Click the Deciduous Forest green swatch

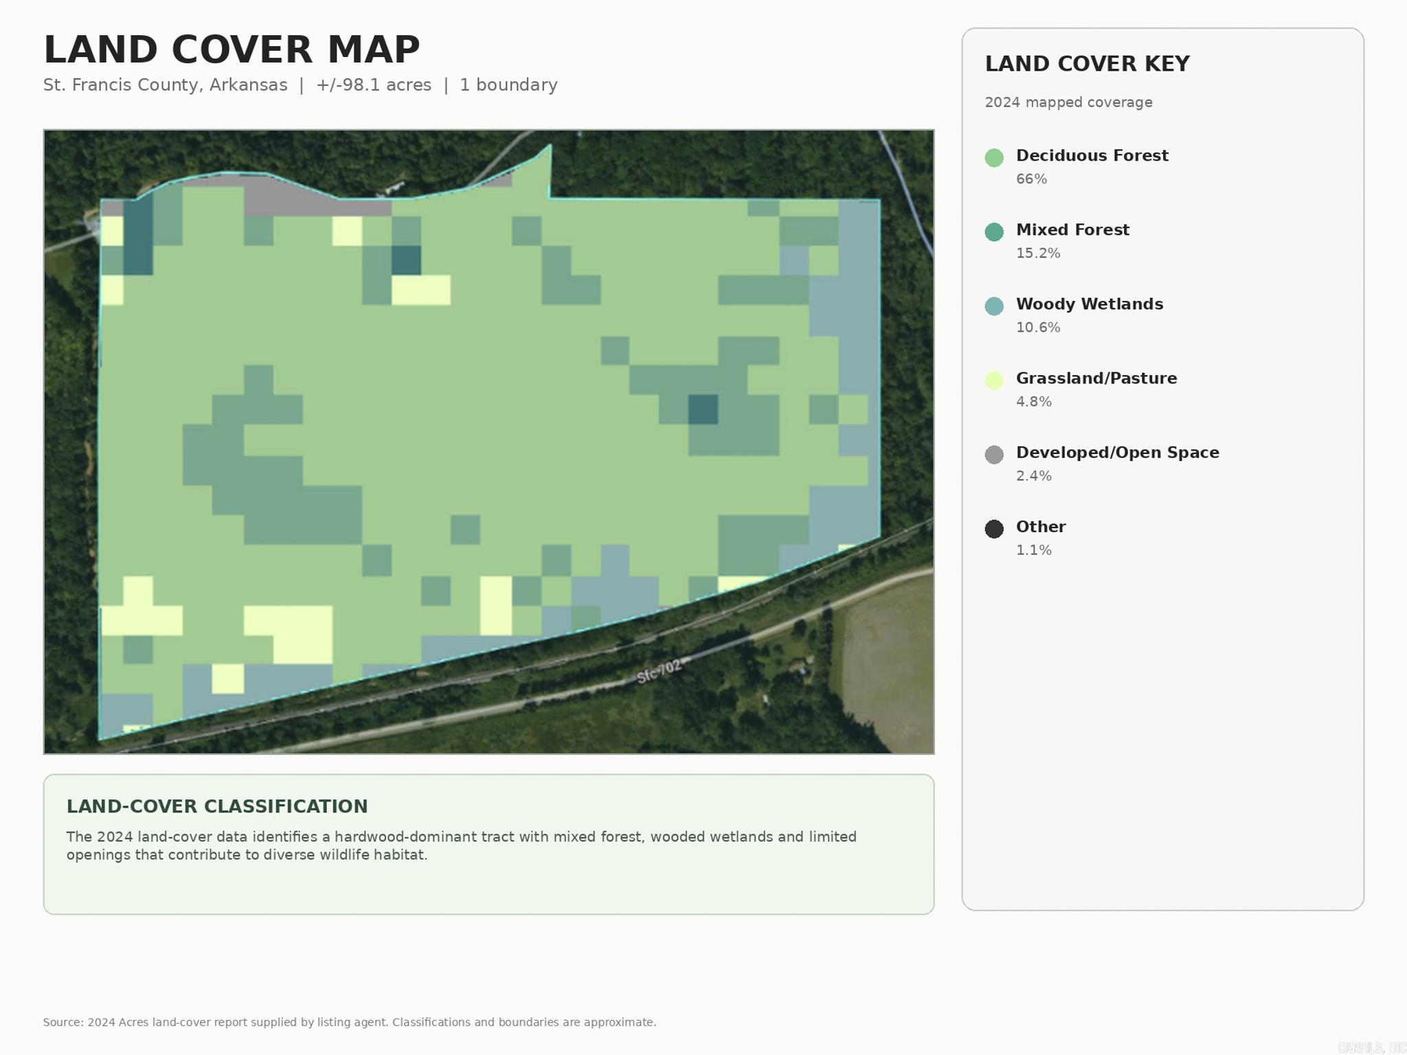pos(994,158)
